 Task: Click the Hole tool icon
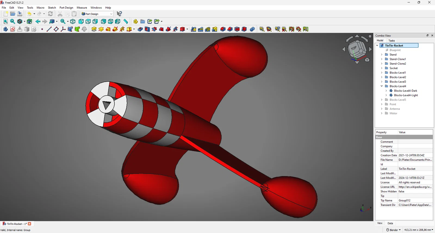point(147,29)
